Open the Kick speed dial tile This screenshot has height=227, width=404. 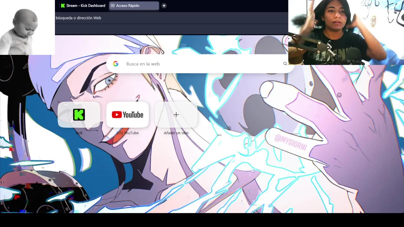(x=79, y=115)
